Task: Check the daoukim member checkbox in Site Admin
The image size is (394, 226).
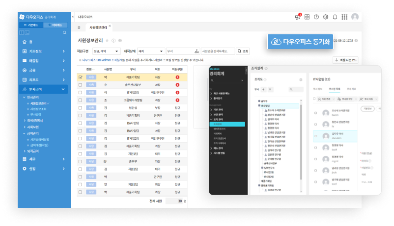Action: [x=315, y=136]
